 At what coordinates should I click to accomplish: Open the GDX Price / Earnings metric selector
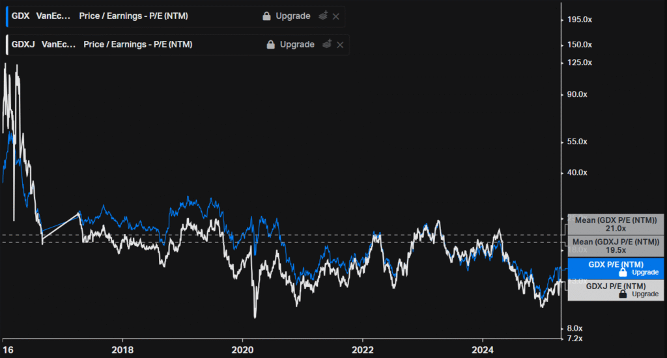pyautogui.click(x=134, y=16)
